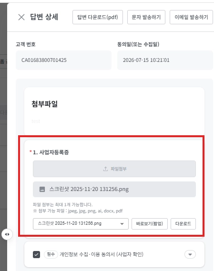Click the 고객 번호 field CA01683800701425

(63, 60)
